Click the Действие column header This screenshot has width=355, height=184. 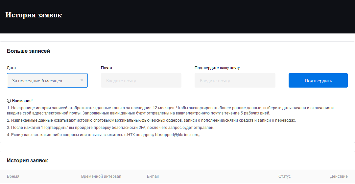[x=339, y=176]
